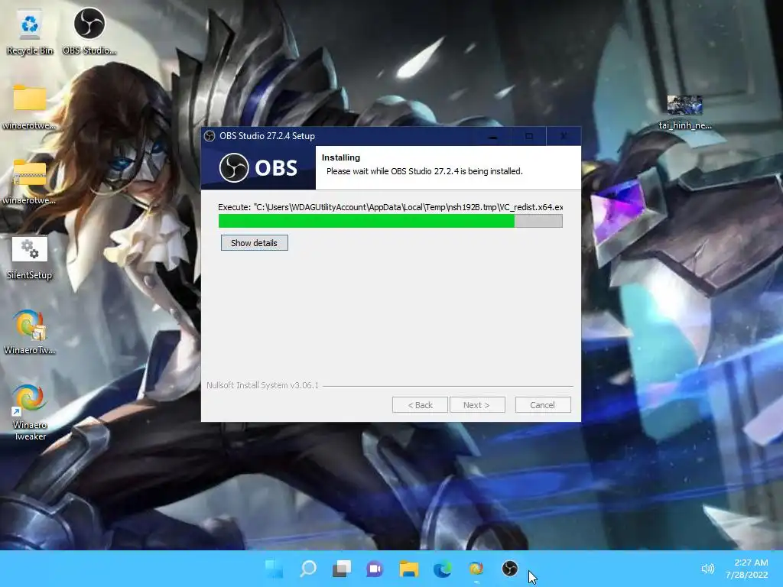
Task: Click the greyed Next button
Action: (477, 405)
